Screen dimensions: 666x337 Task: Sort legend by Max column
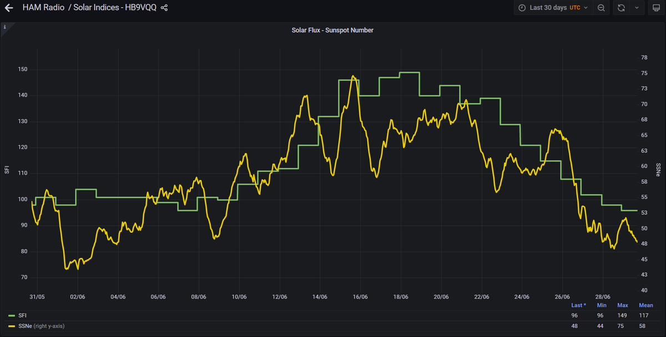pos(622,305)
